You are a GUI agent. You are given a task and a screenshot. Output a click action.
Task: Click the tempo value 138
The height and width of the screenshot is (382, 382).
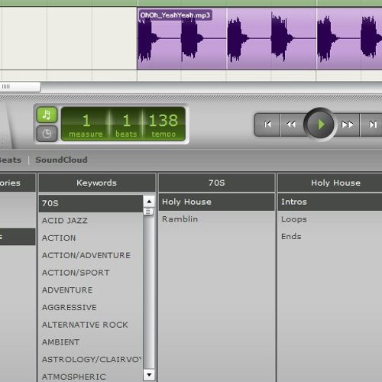point(163,121)
